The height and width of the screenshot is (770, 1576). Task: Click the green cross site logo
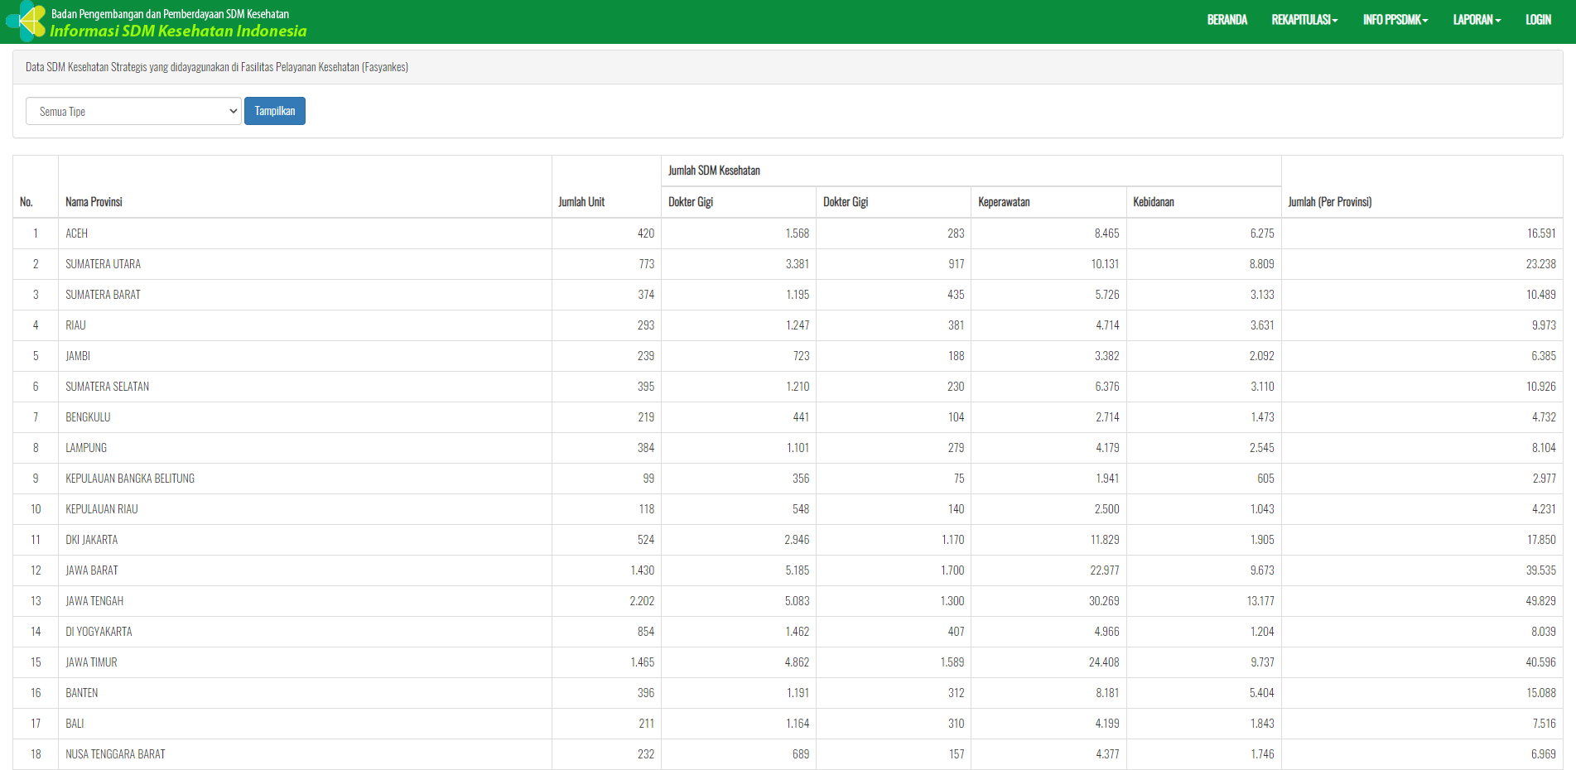pos(25,22)
